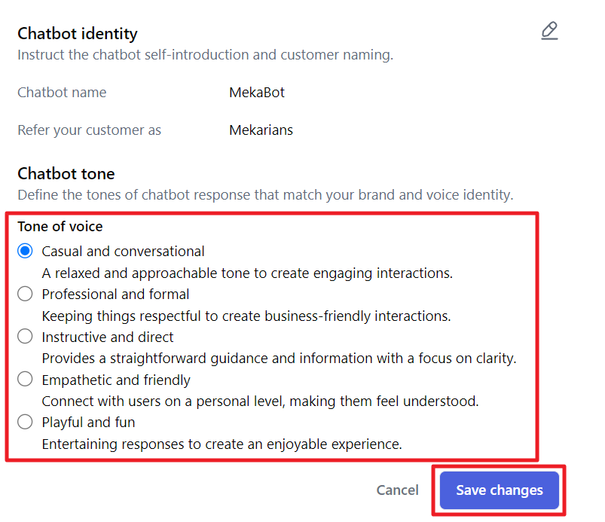Select the Professional and formal radio button
This screenshot has height=522, width=605.
tap(25, 294)
